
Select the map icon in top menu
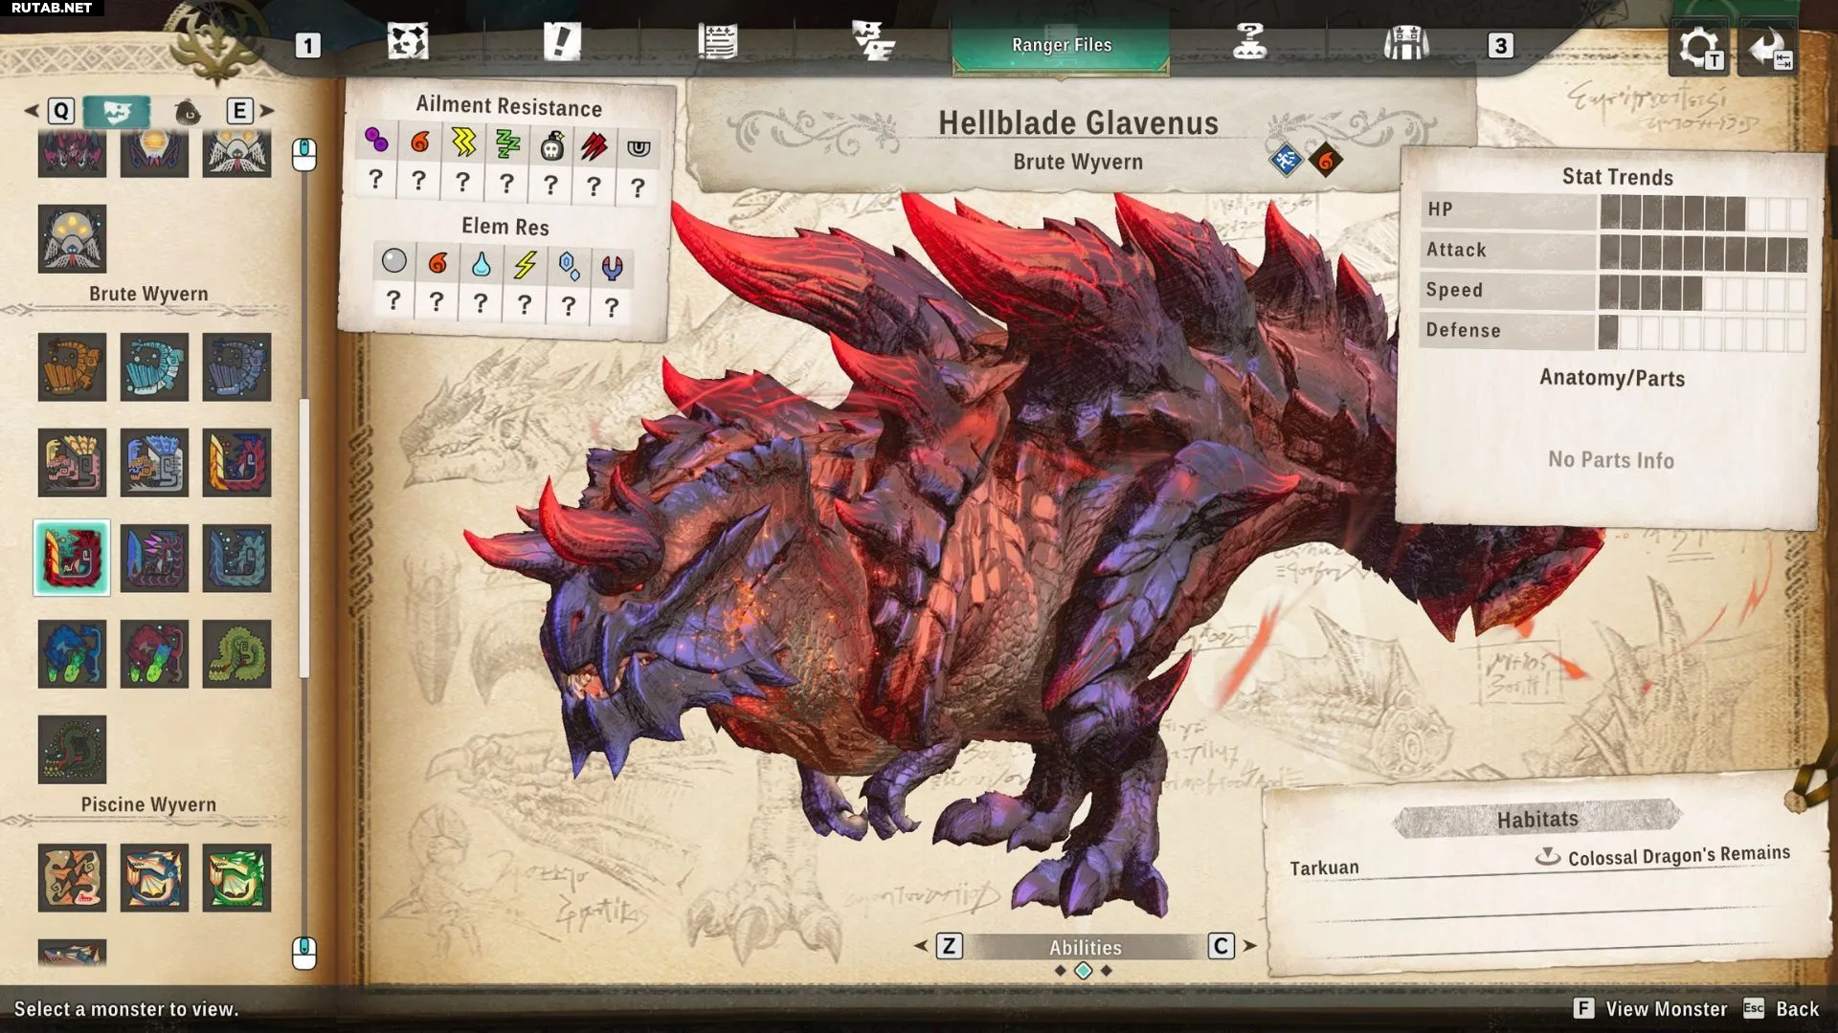[407, 42]
